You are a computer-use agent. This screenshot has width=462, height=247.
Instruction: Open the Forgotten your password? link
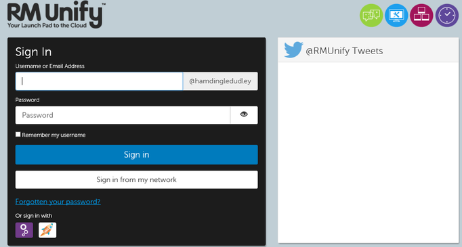click(x=58, y=202)
